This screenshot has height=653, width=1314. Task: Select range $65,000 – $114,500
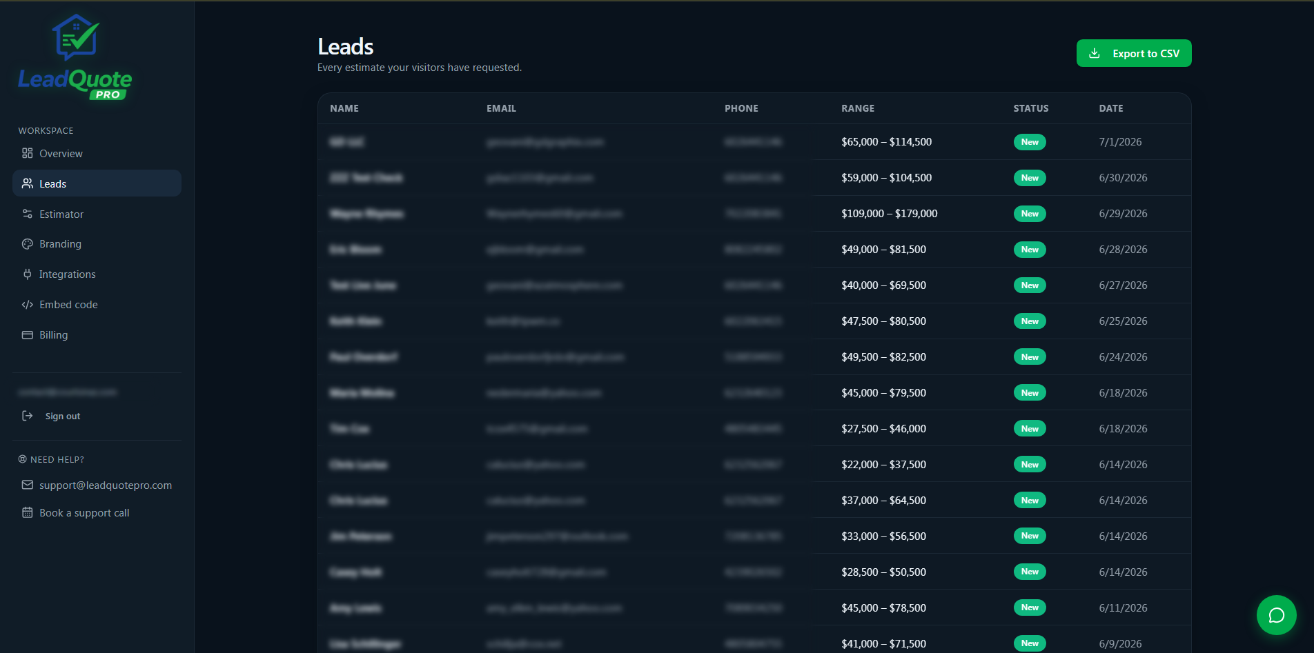tap(886, 142)
